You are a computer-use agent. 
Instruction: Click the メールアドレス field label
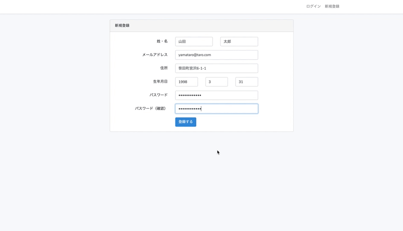tap(155, 55)
